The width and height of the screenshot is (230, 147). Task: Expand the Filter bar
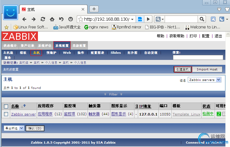(x=113, y=94)
